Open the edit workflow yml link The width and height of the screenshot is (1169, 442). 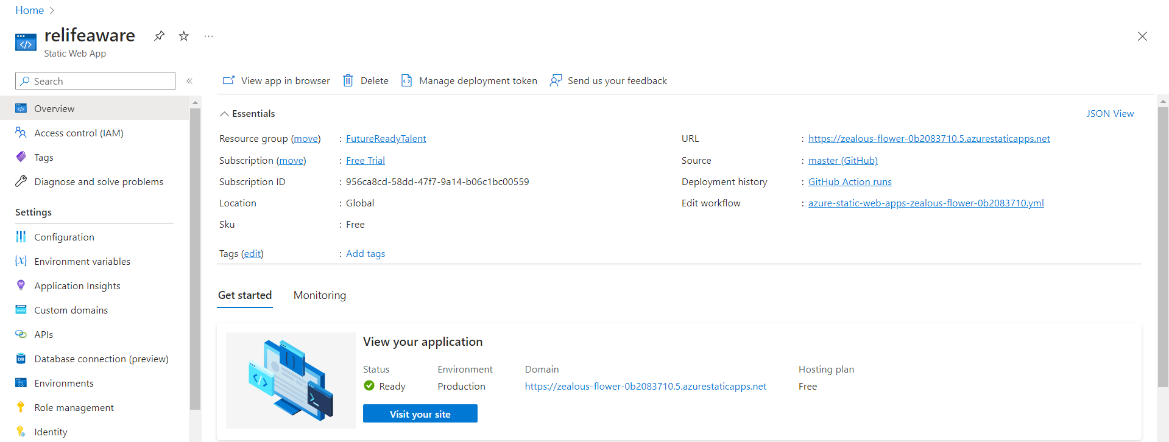pyautogui.click(x=926, y=203)
